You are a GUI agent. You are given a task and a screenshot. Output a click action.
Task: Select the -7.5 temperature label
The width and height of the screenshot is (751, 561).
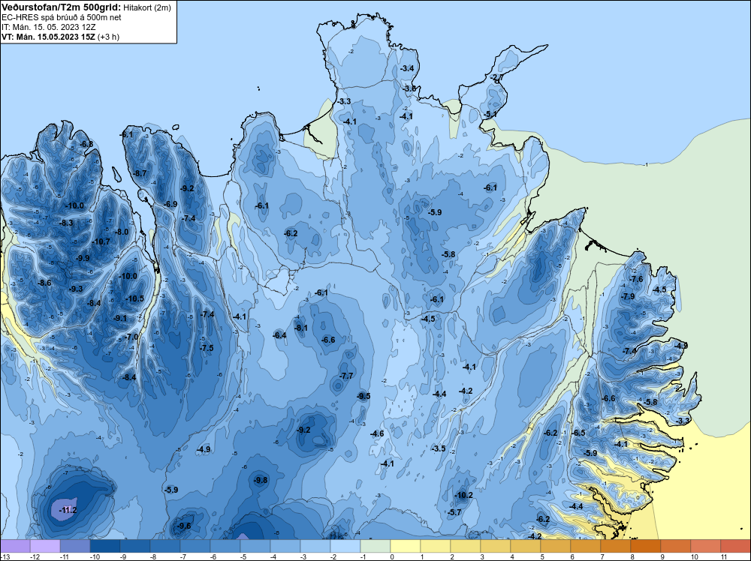(207, 348)
